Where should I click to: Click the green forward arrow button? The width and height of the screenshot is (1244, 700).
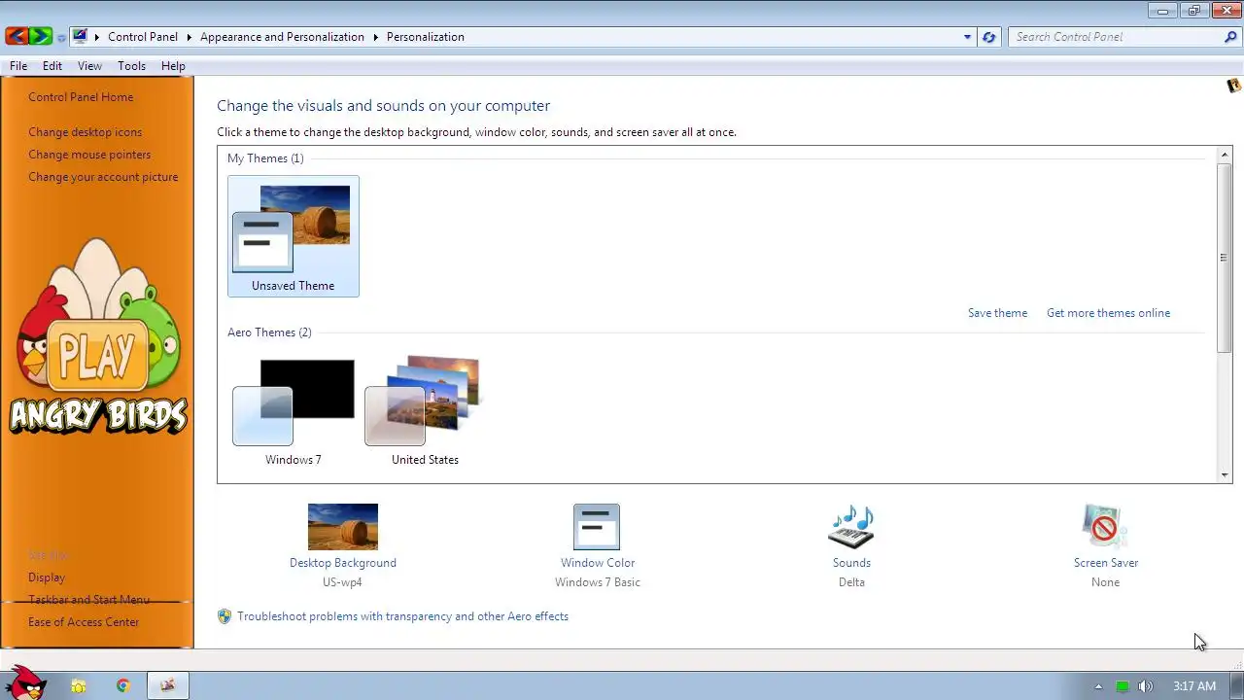40,37
